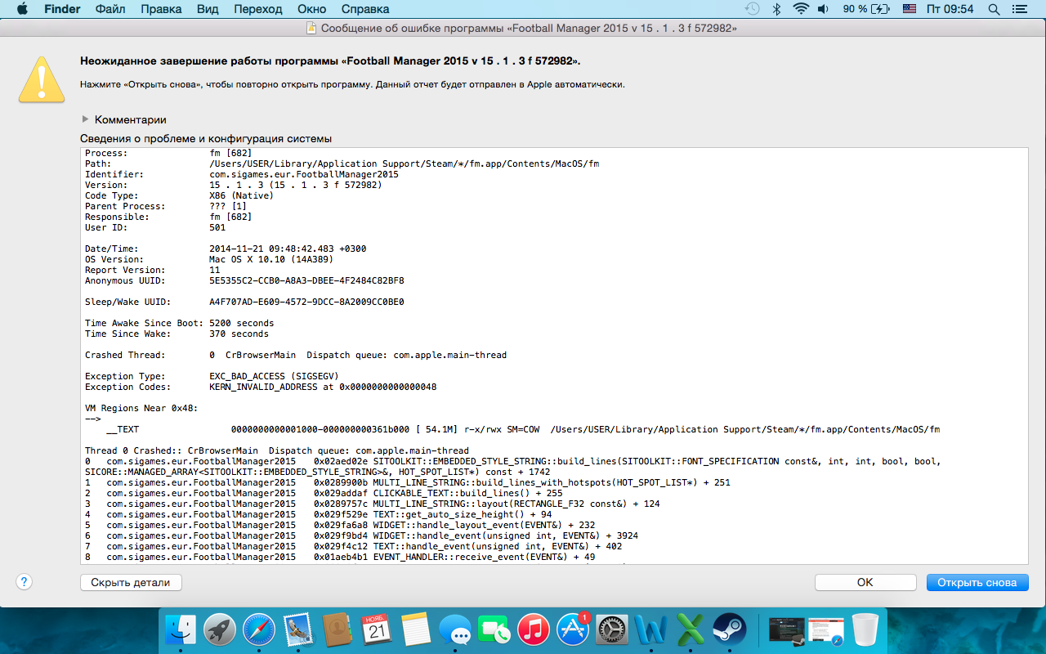Open the minimized Safari window thumbnail in Dock
Image resolution: width=1046 pixels, height=654 pixels.
pos(825,630)
